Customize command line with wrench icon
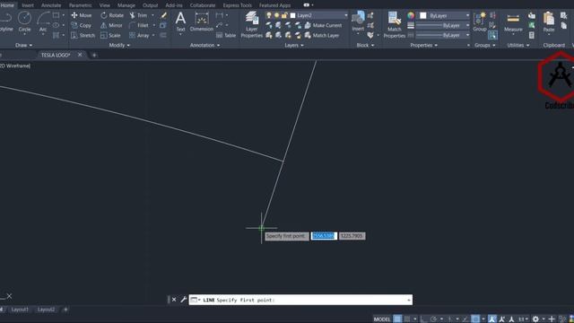This screenshot has width=574, height=323. (183, 300)
